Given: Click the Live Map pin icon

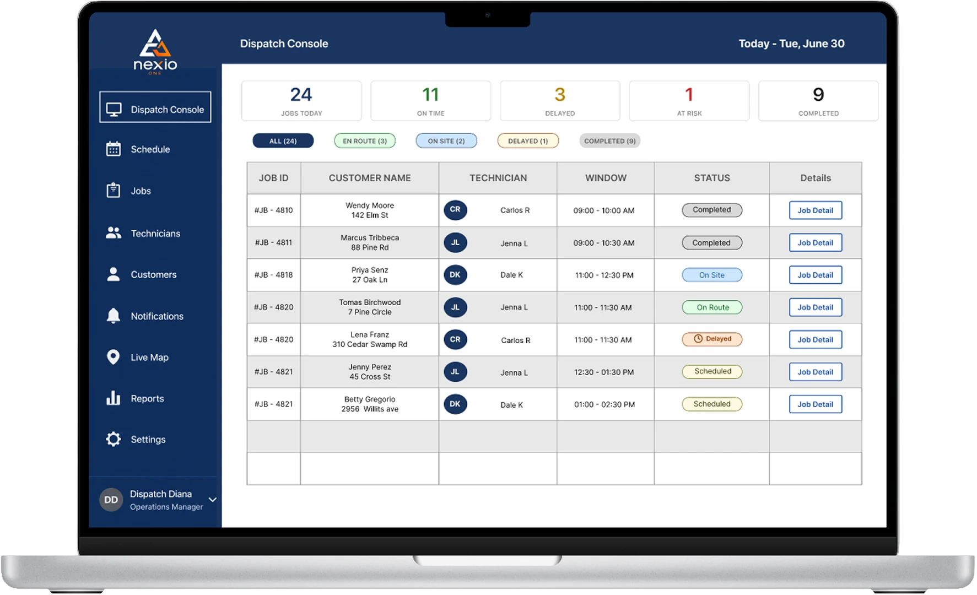Looking at the screenshot, I should point(114,357).
